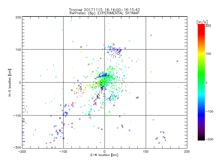Click the colorbar label '200'
Viewport: 220px width, 165px height.
(x=208, y=26)
